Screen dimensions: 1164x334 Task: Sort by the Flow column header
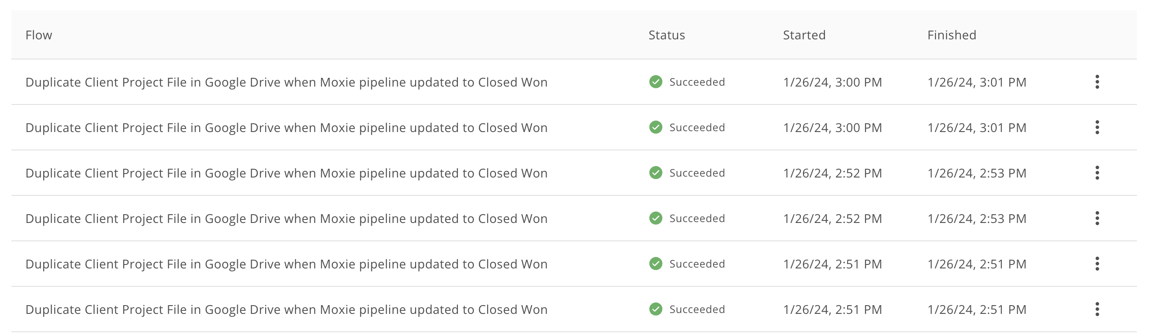(x=39, y=35)
